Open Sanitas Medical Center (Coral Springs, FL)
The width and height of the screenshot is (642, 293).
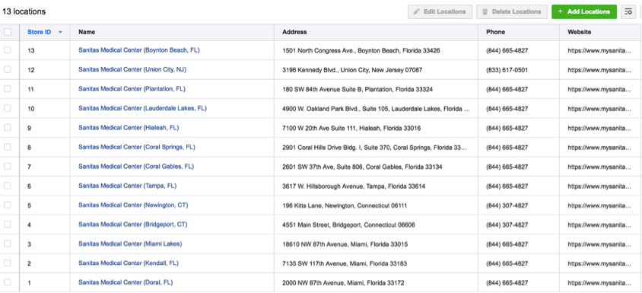137,147
